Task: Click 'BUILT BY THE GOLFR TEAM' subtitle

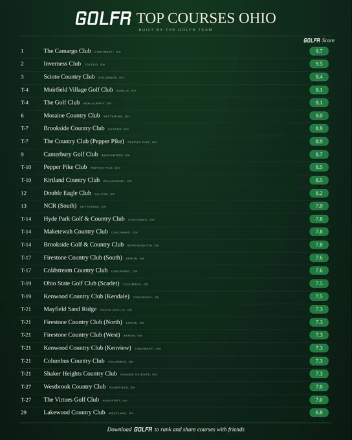Action: tap(175, 30)
